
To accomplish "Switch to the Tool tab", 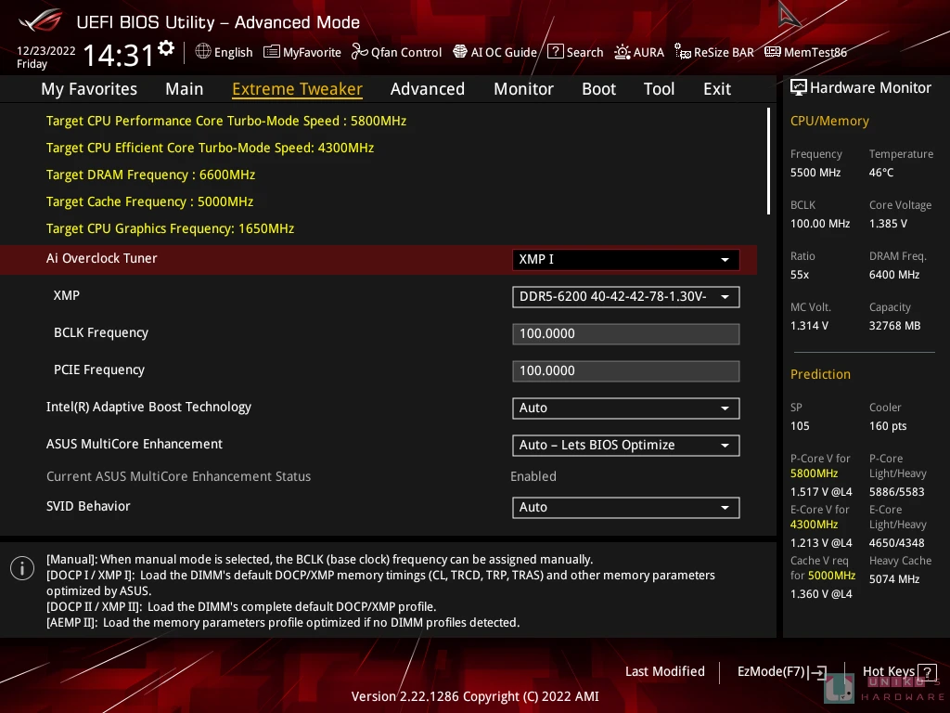I will point(659,89).
